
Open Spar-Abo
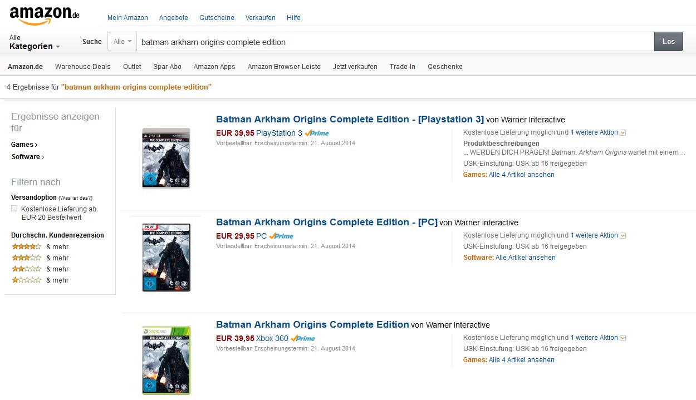click(167, 67)
